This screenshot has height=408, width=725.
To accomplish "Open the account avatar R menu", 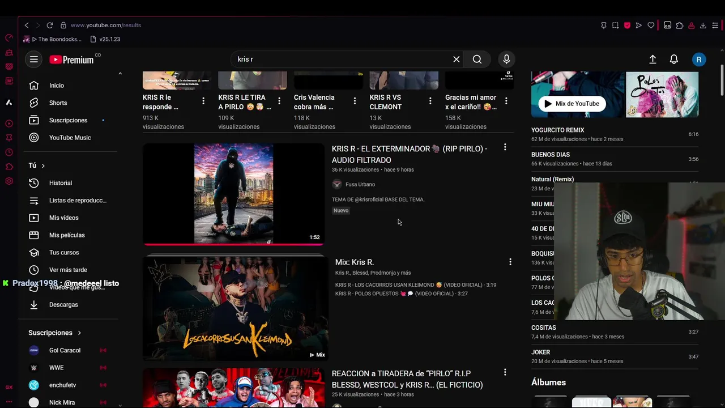I will pyautogui.click(x=699, y=59).
